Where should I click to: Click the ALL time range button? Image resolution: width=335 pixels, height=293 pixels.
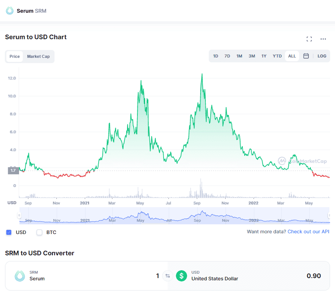click(292, 56)
